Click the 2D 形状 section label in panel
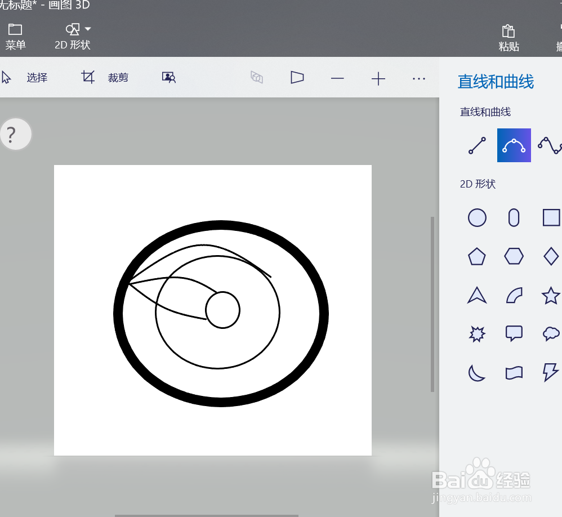Viewport: 562px width, 517px height. [478, 184]
